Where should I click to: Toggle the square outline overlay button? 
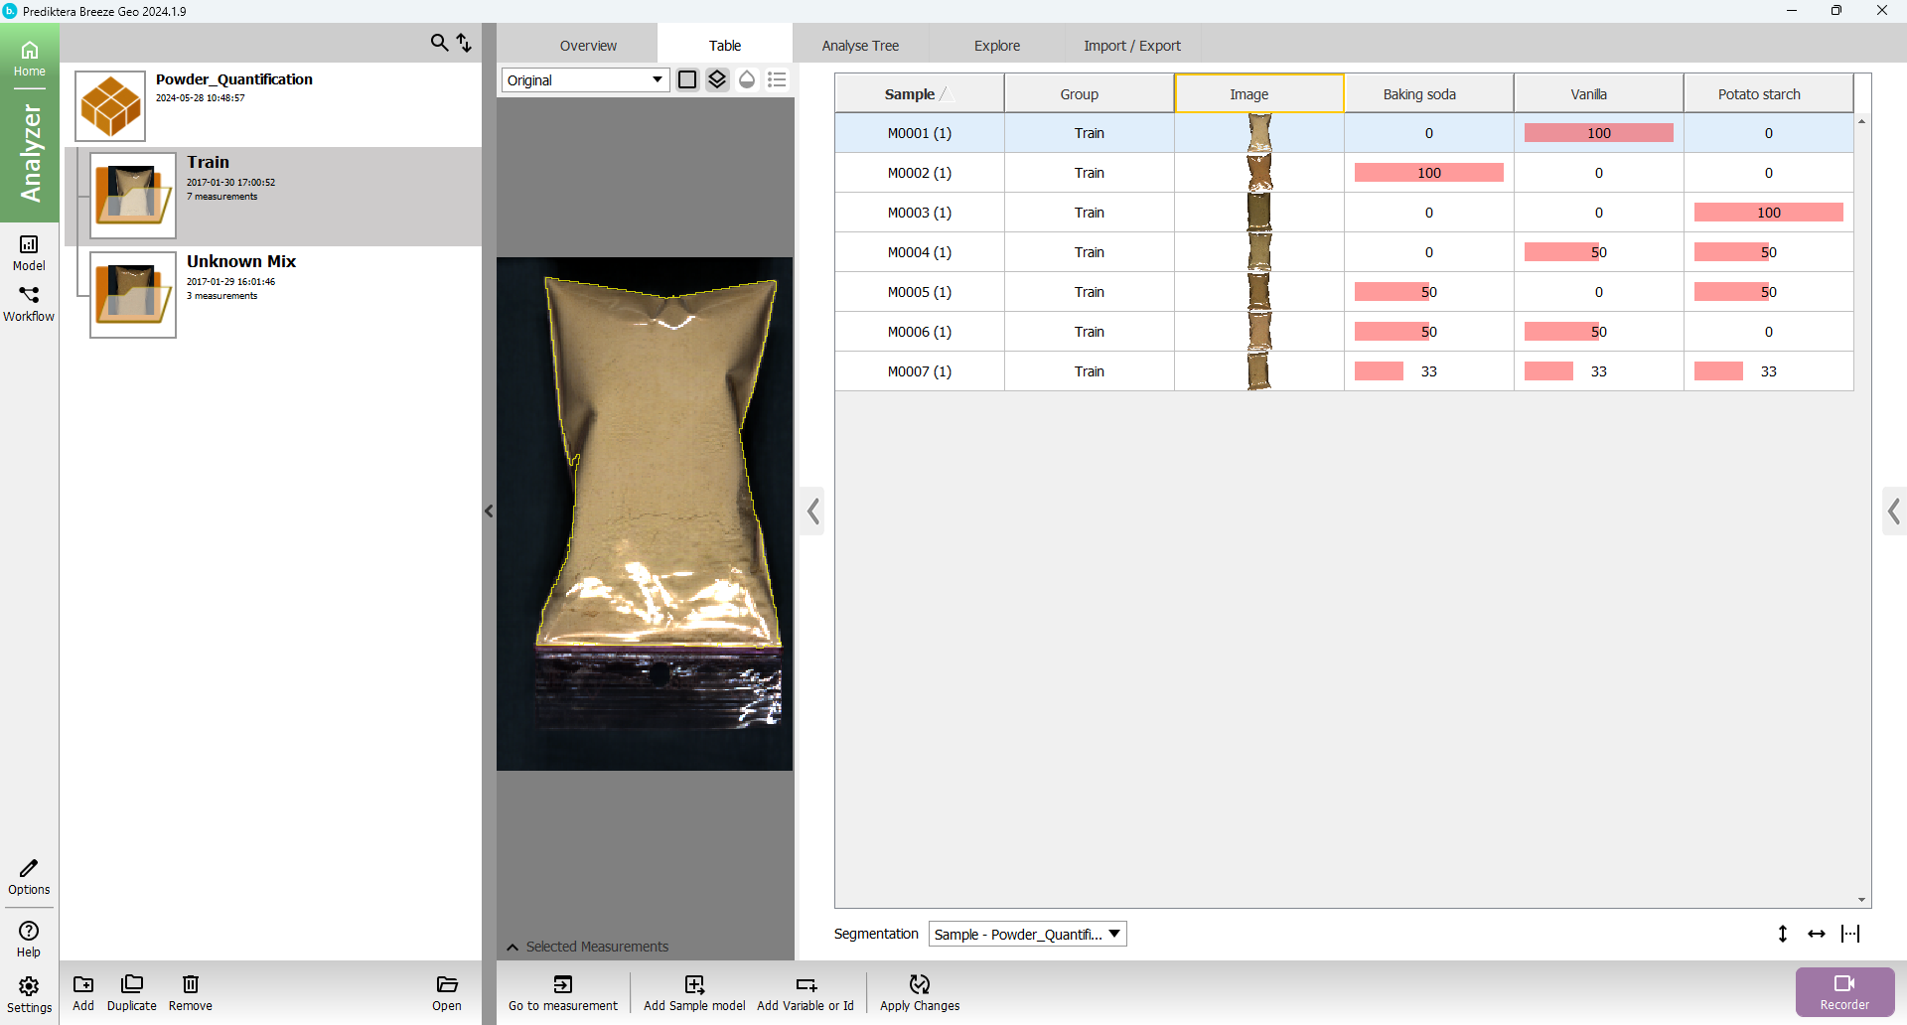pos(686,79)
